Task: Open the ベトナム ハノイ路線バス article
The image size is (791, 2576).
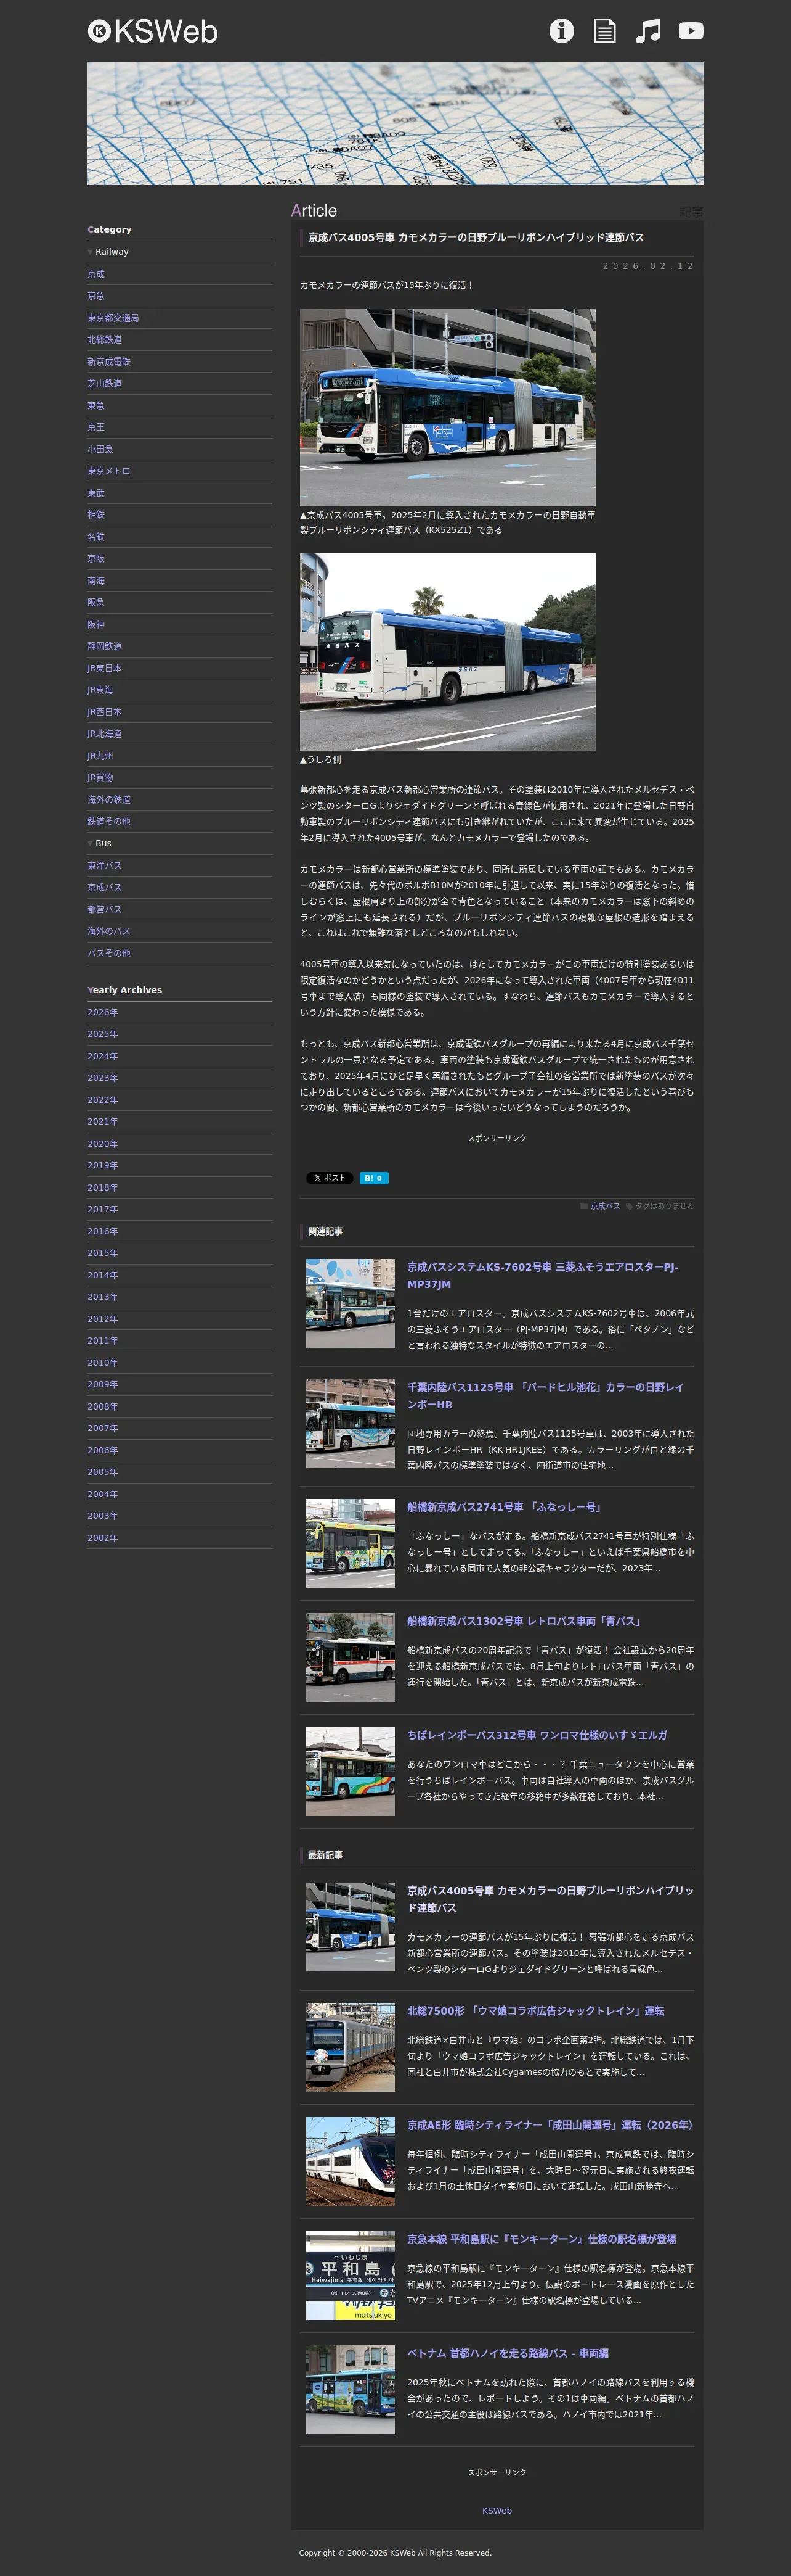Action: tap(508, 2353)
